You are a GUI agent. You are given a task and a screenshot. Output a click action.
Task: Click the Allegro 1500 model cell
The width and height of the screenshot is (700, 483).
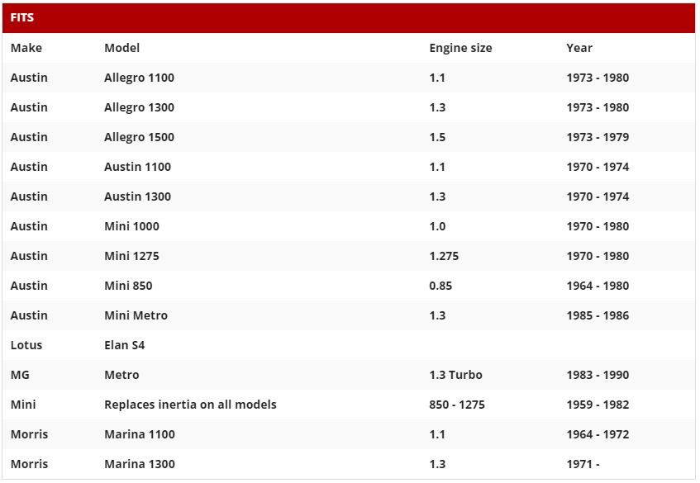tap(139, 137)
